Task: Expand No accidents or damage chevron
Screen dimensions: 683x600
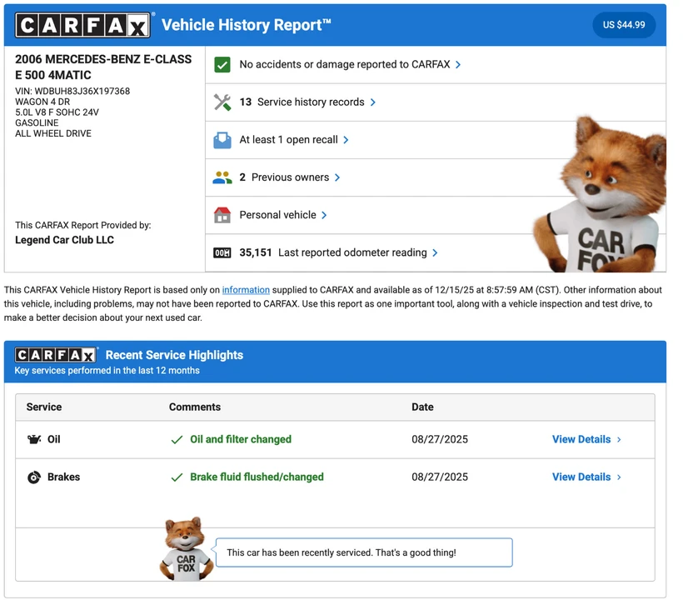Action: 458,64
